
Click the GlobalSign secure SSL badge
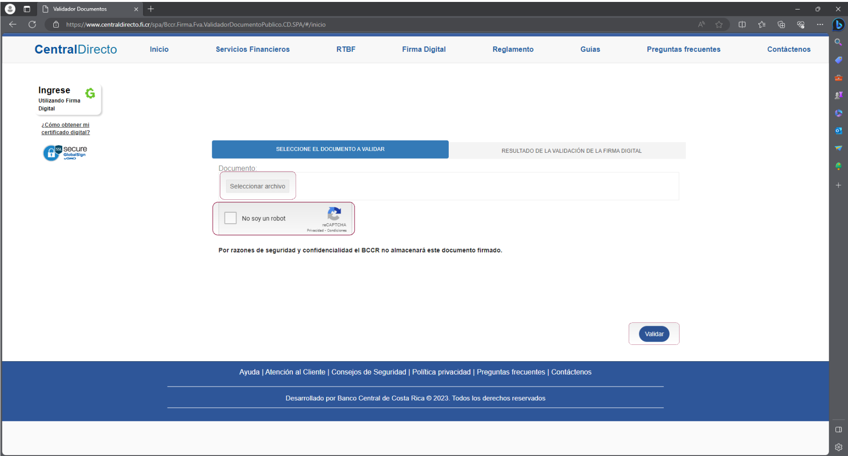(65, 153)
